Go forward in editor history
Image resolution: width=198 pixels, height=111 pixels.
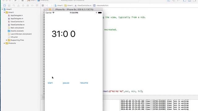click(51, 6)
